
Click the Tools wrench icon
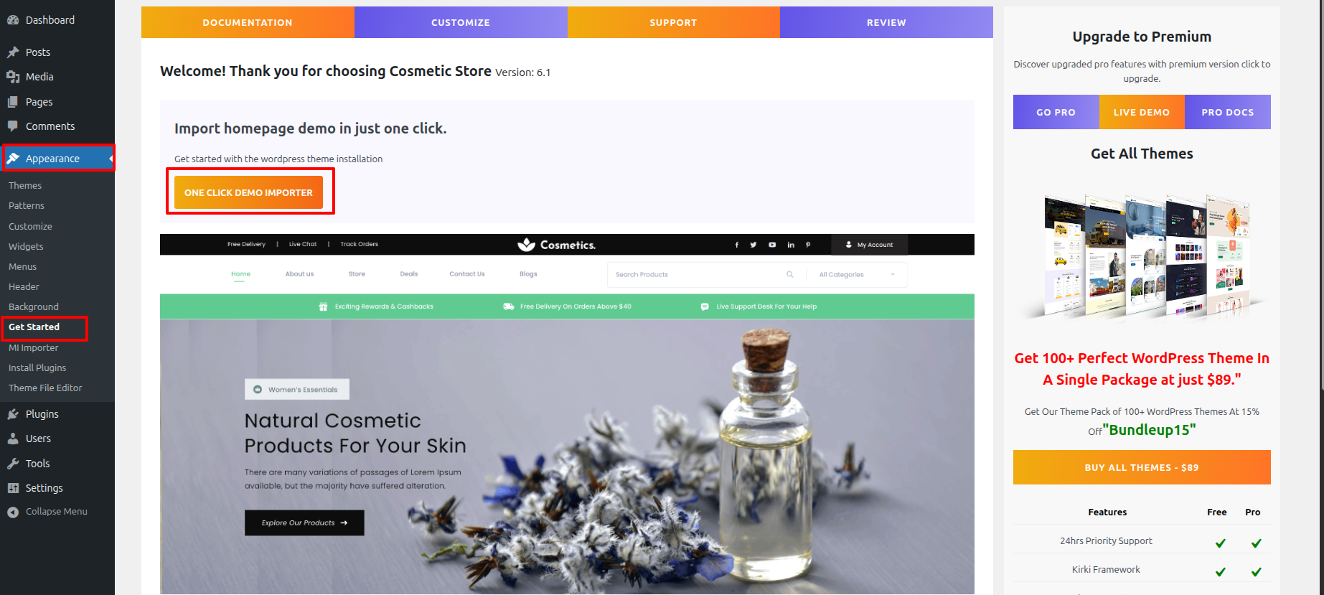(x=13, y=464)
